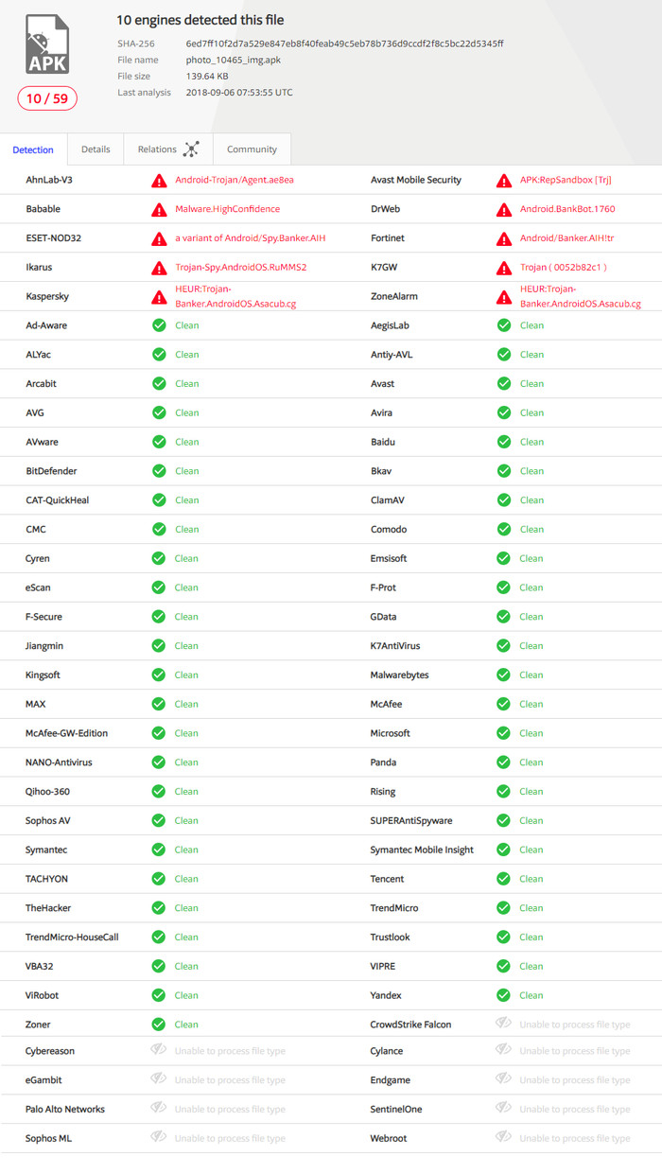Click the red warning icon beside AhnLab-V3
The image size is (662, 1174).
tap(159, 180)
